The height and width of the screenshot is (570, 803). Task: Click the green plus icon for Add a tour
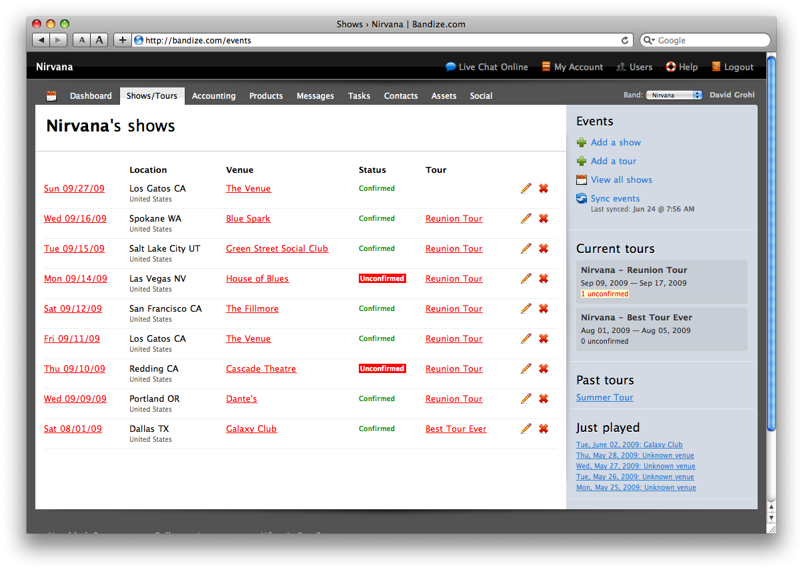582,161
